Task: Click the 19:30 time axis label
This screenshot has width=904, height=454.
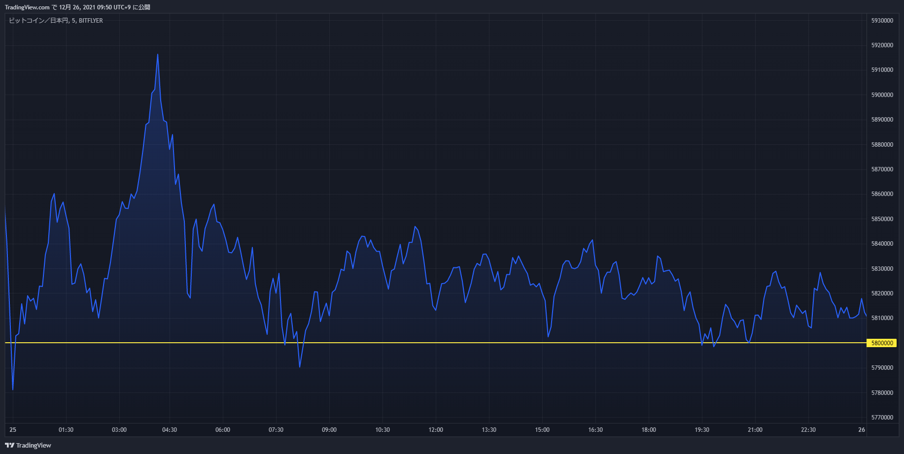Action: (x=702, y=430)
